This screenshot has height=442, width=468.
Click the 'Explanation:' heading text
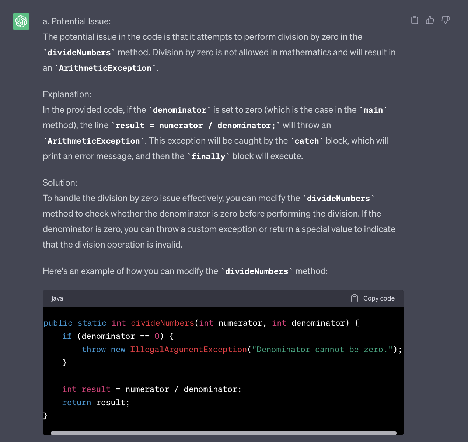click(67, 94)
